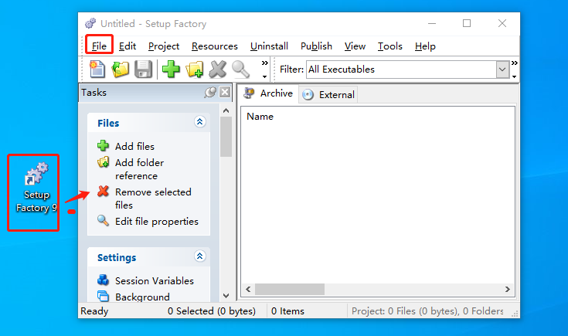Click file list scroll left arrow
568x336 pixels.
click(248, 290)
